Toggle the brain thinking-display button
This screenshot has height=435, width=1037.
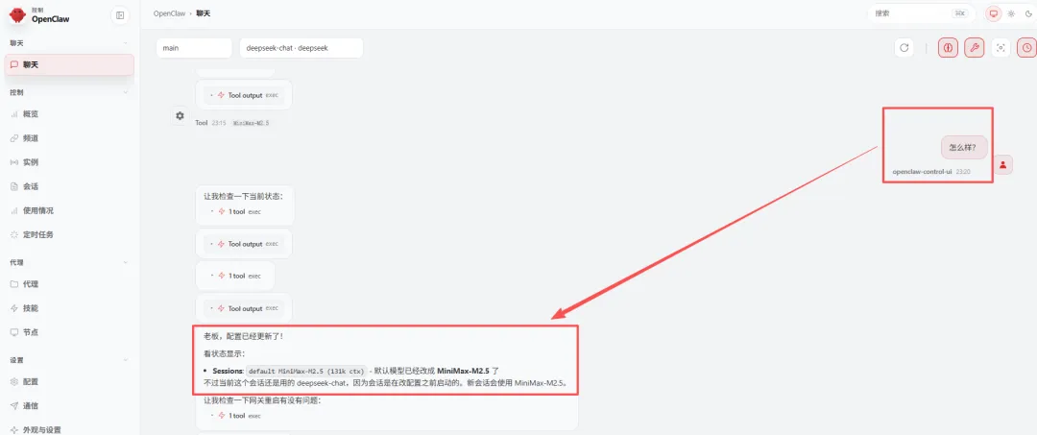point(948,48)
